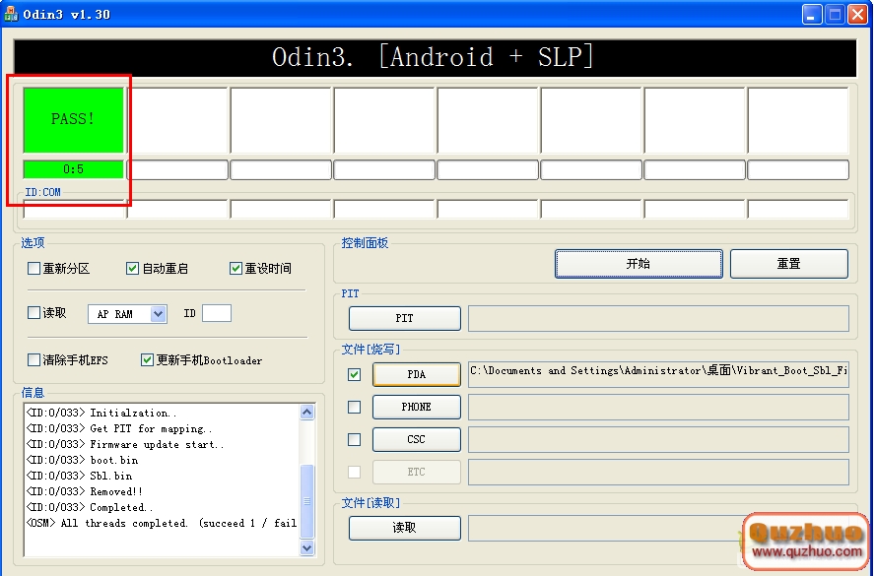This screenshot has height=576, width=875.
Task: Toggle the 重设时间 reset time checkbox
Action: tap(236, 268)
